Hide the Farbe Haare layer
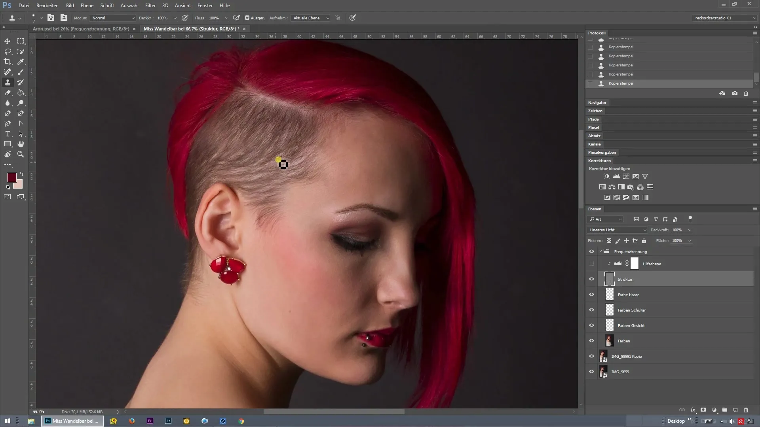 591,295
